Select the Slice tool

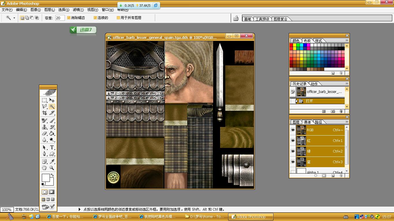52,113
